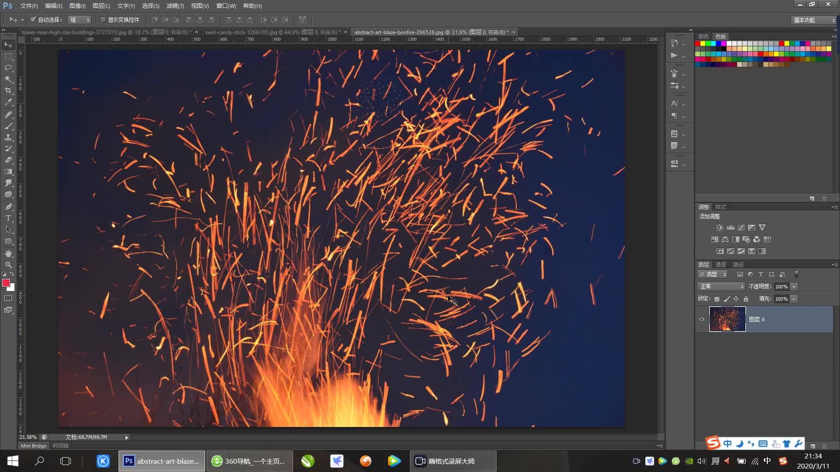Expand the 不透明度 opacity dropdown arrow

(794, 287)
